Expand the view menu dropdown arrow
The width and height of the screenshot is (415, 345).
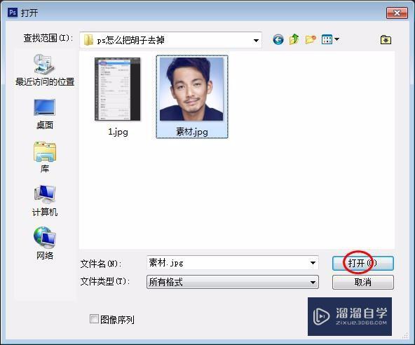pos(336,39)
